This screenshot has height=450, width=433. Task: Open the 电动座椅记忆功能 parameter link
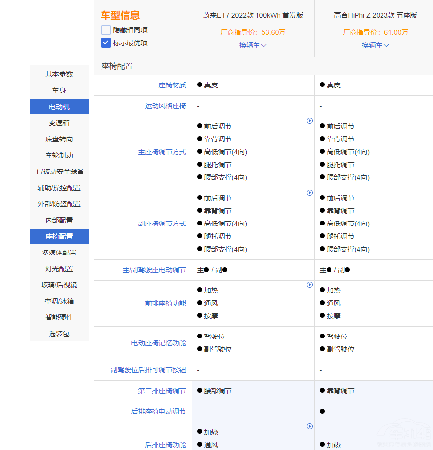pos(158,343)
